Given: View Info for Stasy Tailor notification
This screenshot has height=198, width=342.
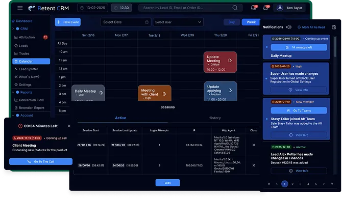Looking at the screenshot, I should click(299, 135).
